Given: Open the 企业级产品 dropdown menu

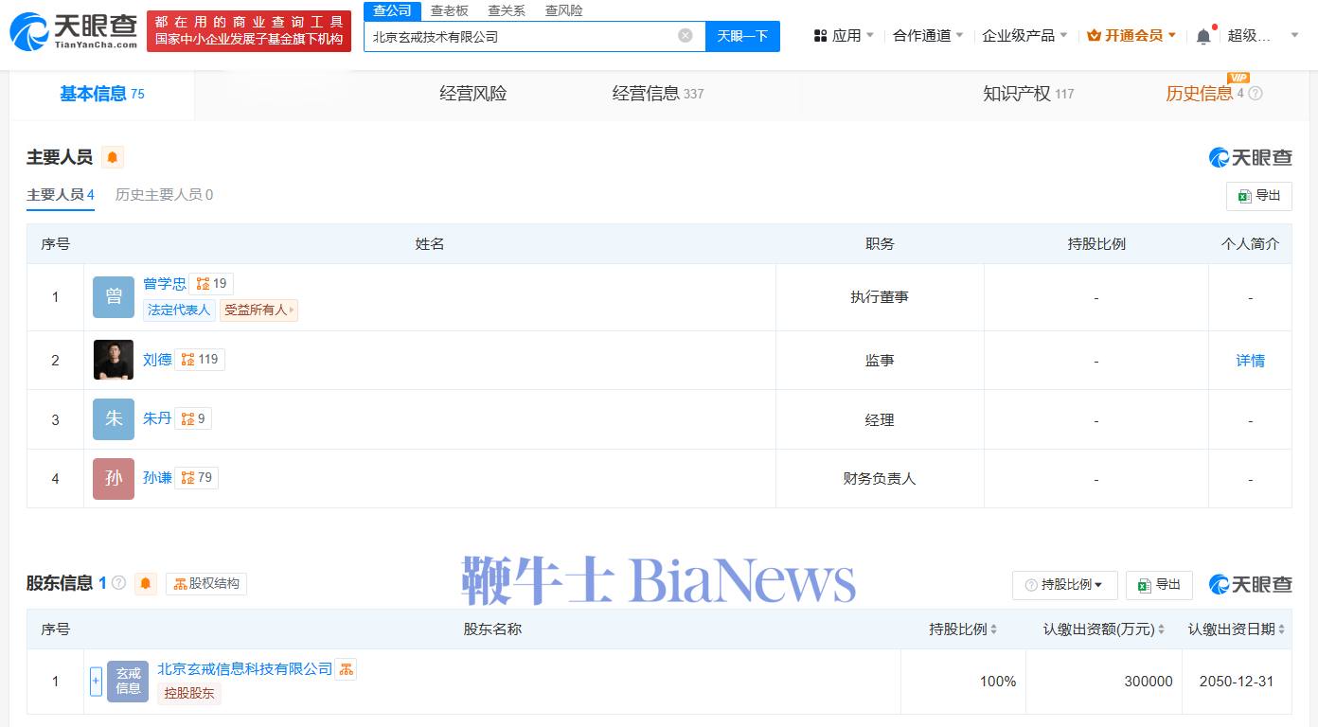Looking at the screenshot, I should pyautogui.click(x=1024, y=36).
